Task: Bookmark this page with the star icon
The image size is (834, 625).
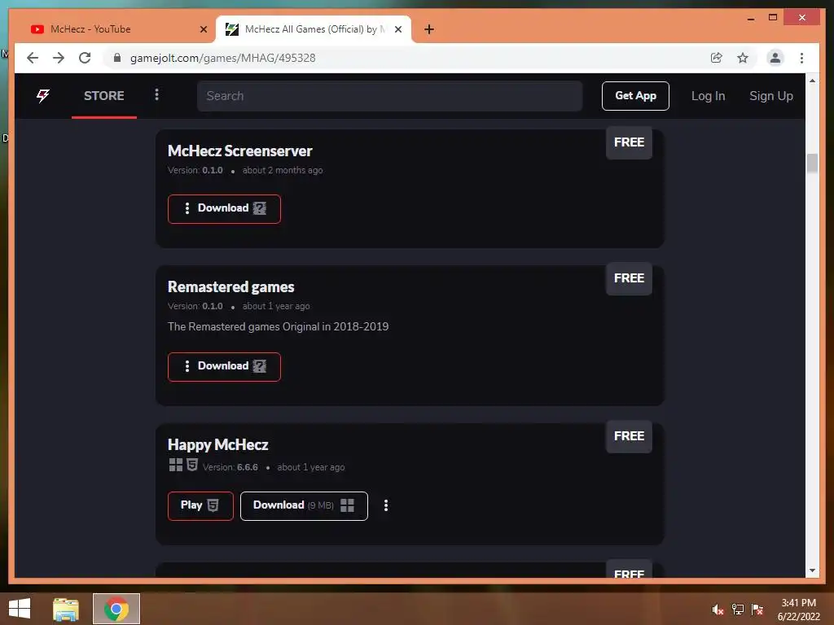Action: (x=743, y=58)
